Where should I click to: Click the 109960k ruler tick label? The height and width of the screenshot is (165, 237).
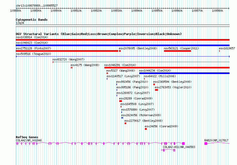[177, 11]
